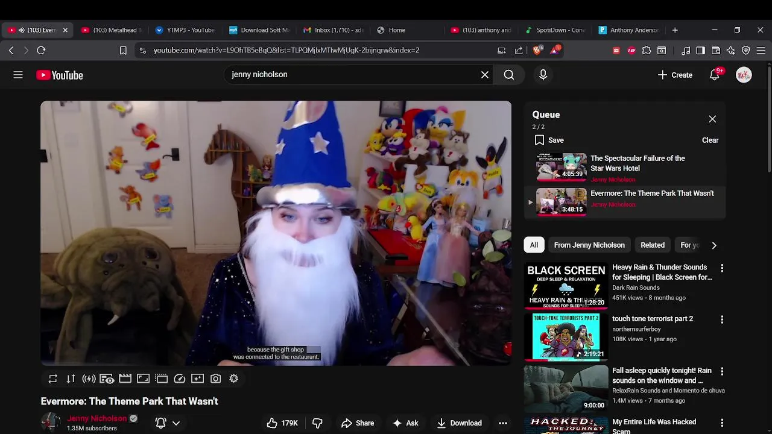Dislike the Evermore video

tap(317, 423)
